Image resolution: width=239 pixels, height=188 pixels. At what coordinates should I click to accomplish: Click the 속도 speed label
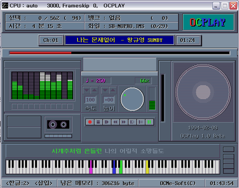91,109
